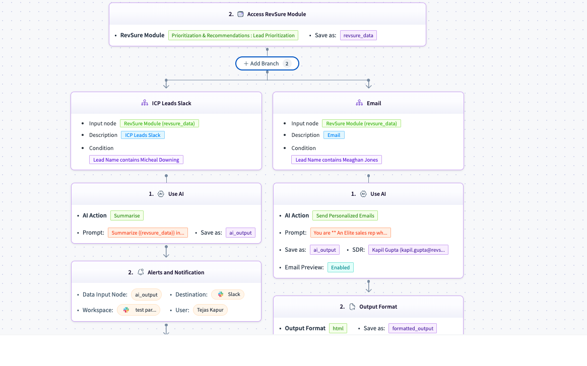Click the Output Format document icon
The height and width of the screenshot is (366, 587).
point(352,307)
